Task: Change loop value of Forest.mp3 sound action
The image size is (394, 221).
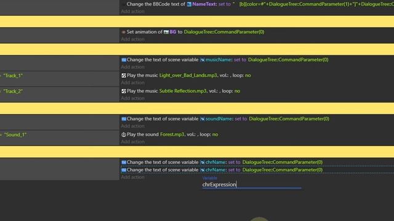Action: (x=215, y=134)
